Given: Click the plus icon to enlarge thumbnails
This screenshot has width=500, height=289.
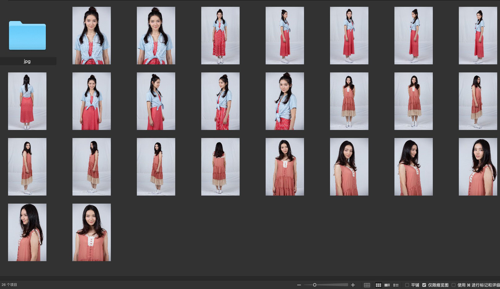Looking at the screenshot, I should coord(353,285).
